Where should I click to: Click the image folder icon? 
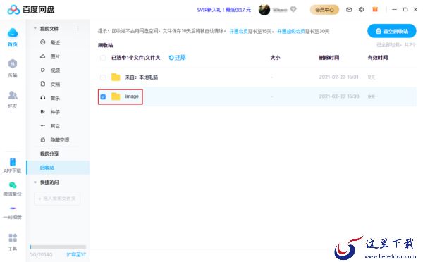(116, 96)
